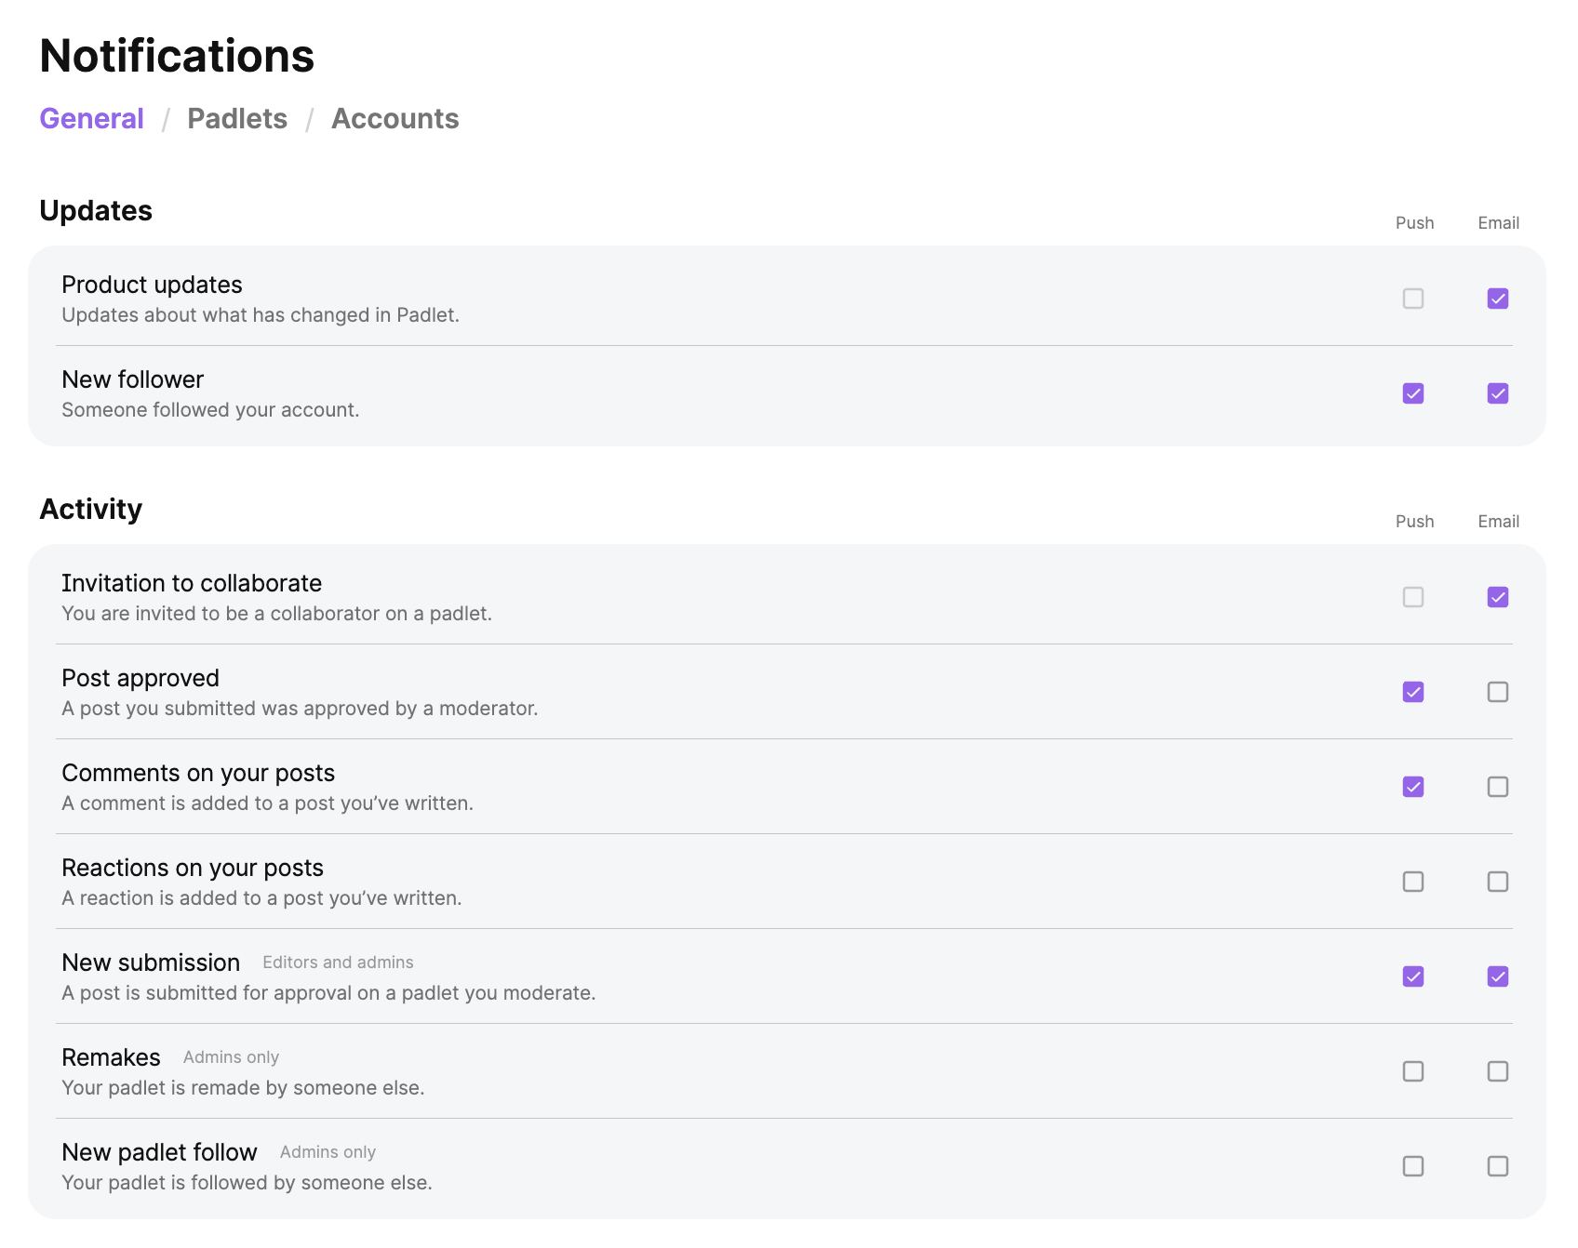
Task: Uncheck Push for Comments on your posts
Action: (x=1413, y=787)
